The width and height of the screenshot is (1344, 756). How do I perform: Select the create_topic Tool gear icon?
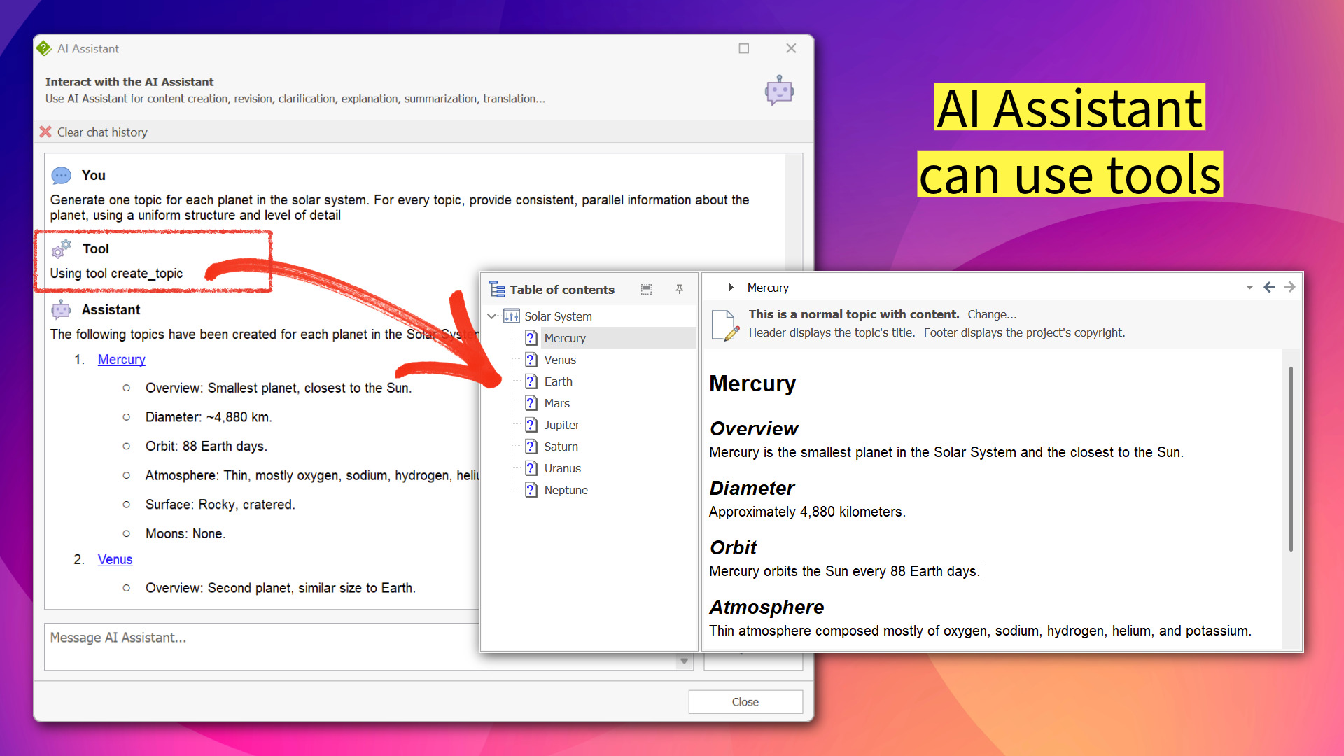click(x=61, y=248)
